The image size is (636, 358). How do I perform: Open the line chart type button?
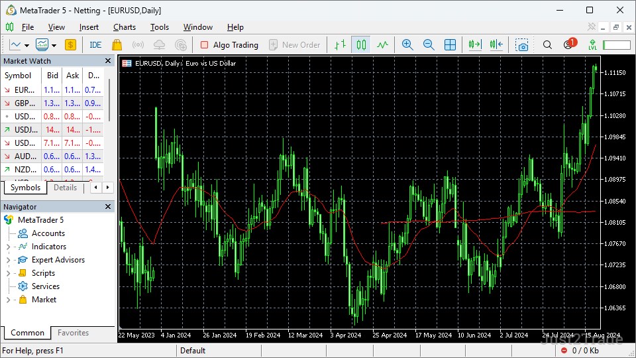coord(15,44)
